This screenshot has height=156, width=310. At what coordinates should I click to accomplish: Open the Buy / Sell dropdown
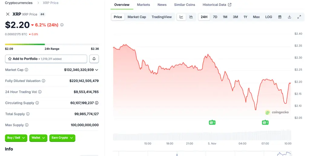tap(16, 138)
